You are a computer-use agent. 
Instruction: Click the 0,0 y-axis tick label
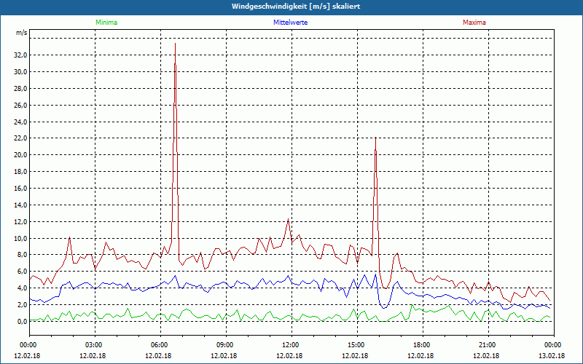click(x=21, y=321)
